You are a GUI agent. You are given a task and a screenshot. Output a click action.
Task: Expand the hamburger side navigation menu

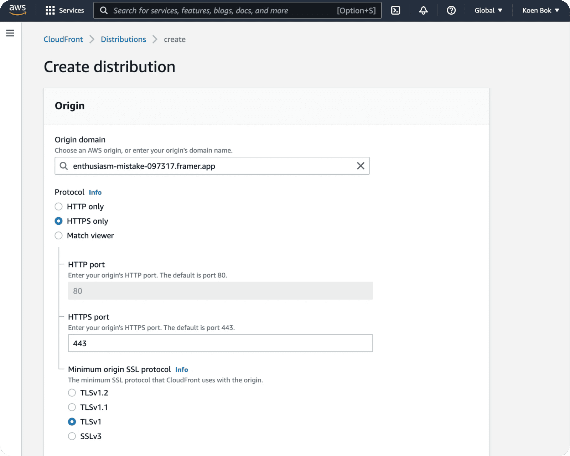(x=10, y=33)
